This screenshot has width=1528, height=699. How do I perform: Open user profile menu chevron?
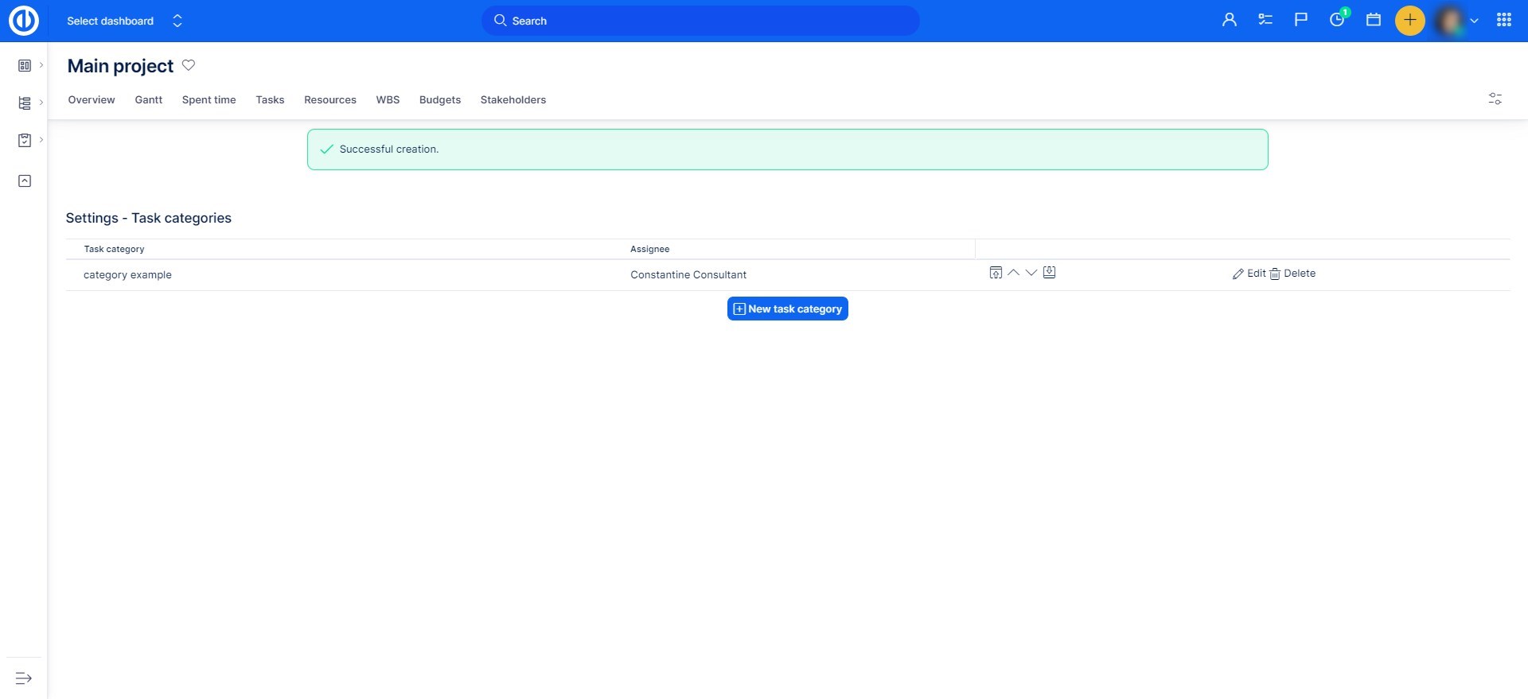click(1474, 21)
